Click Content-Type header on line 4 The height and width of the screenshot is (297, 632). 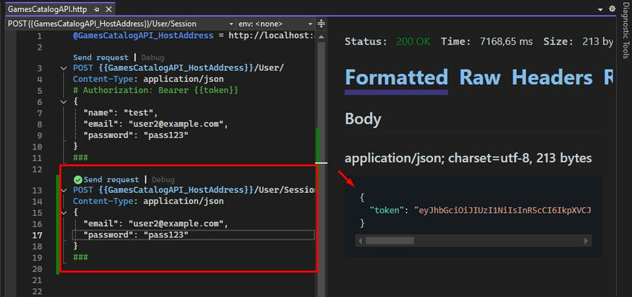pyautogui.click(x=148, y=79)
